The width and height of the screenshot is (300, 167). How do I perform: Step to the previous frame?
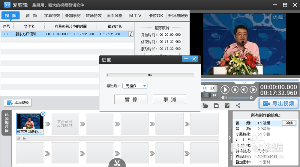(x=244, y=90)
